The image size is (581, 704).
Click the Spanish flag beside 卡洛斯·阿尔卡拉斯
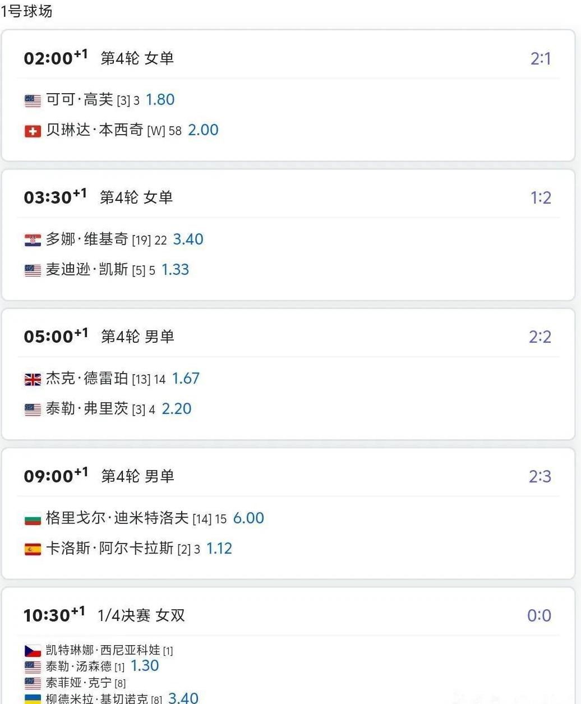(33, 550)
